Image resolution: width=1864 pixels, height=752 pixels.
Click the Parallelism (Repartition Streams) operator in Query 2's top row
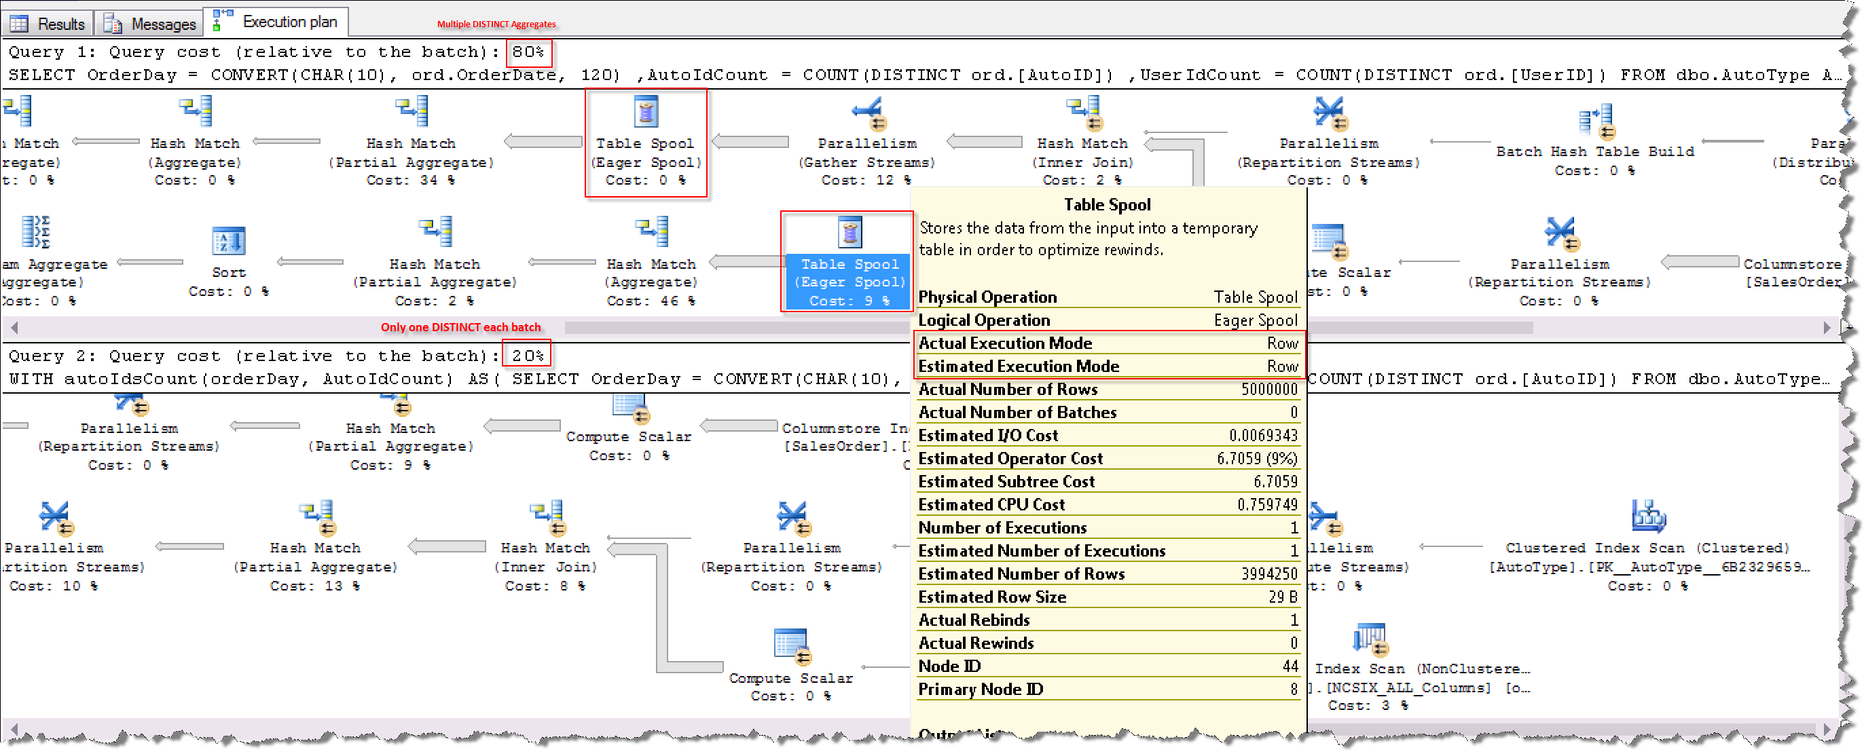coord(129,434)
